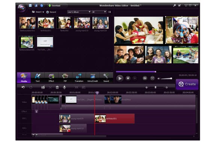Play the preview video
Image resolution: width=214 pixels, height=142 pixels.
(x=120, y=78)
